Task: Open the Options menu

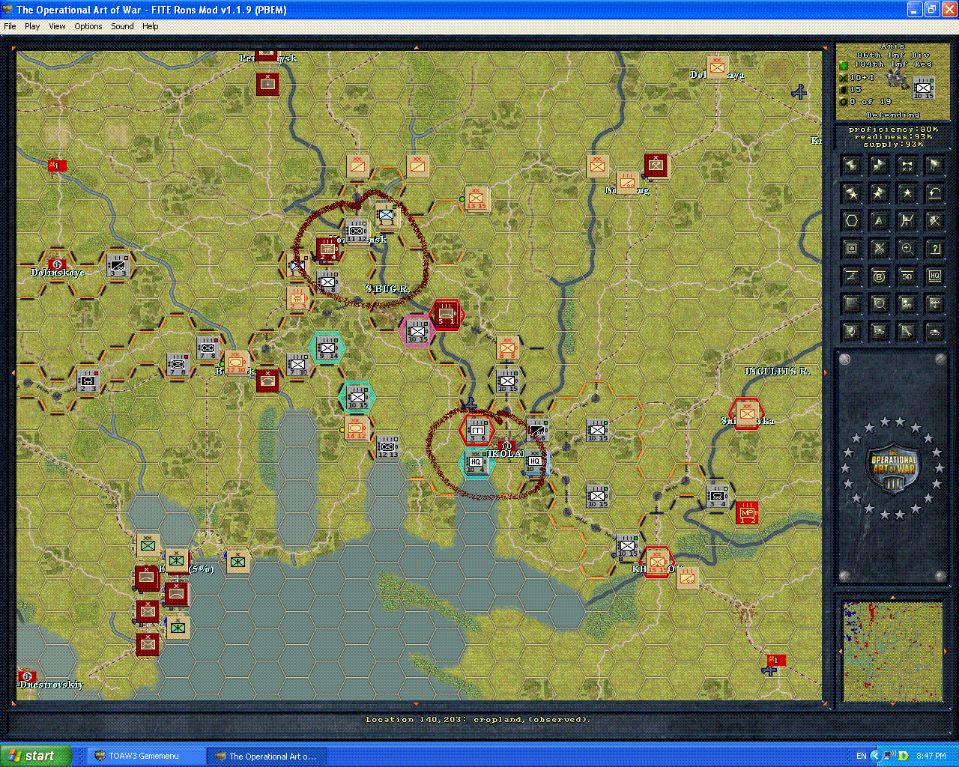Action: tap(88, 26)
